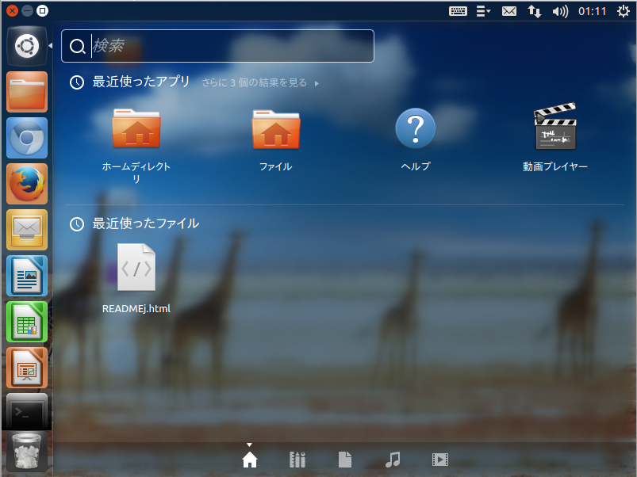This screenshot has width=637, height=477.
Task: Open the Ubuntu Dash home button
Action: [27, 46]
